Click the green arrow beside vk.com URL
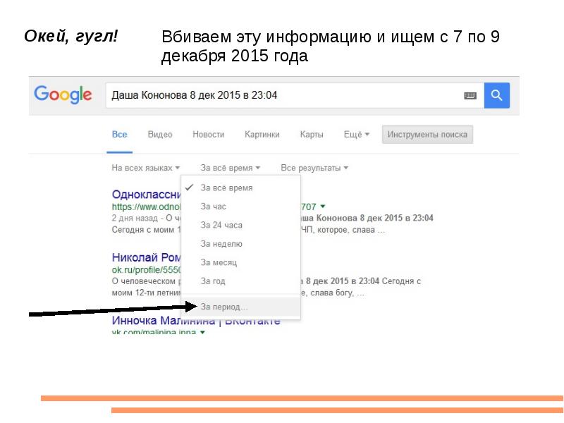This screenshot has width=564, height=423. coord(202,332)
